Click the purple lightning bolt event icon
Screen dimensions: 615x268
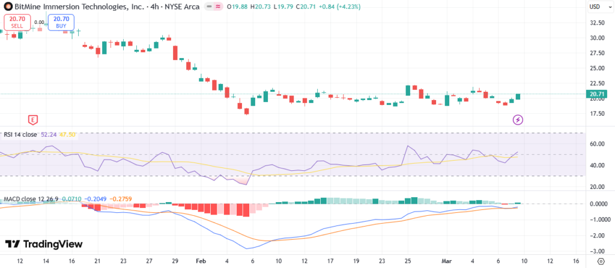518,120
